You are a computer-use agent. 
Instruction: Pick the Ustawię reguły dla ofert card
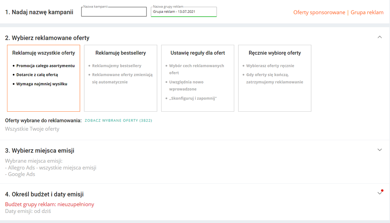198,78
